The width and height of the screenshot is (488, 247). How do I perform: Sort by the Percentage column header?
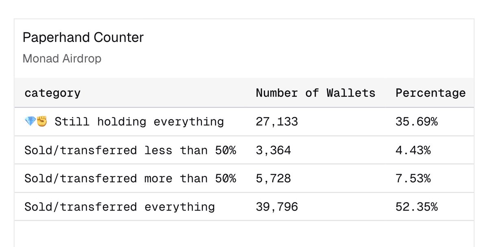pos(430,93)
